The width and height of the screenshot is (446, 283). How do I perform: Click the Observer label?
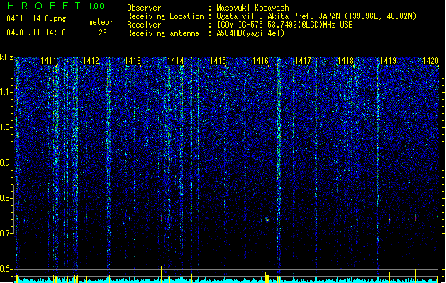point(144,8)
